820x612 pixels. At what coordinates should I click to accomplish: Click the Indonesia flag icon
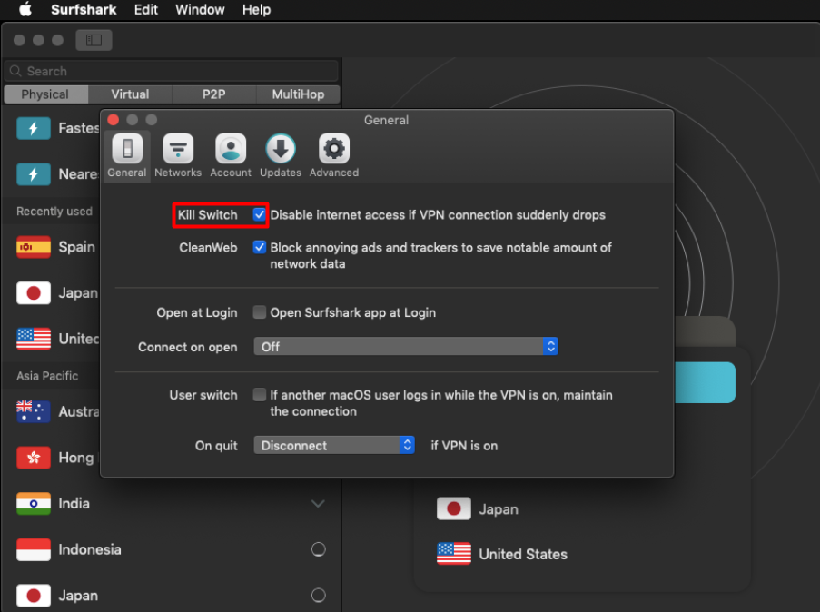tap(34, 549)
